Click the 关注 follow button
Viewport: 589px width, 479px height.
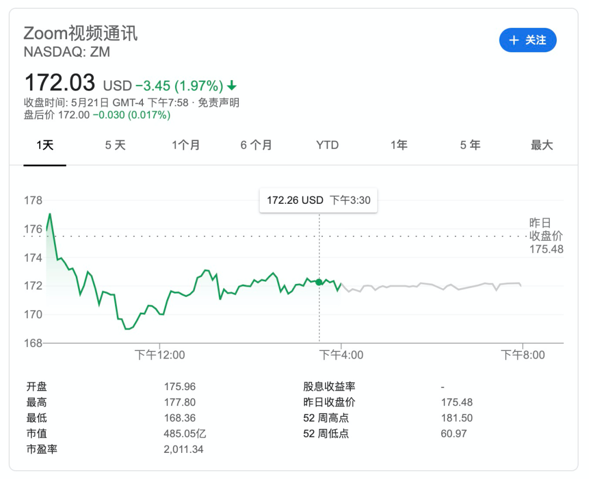click(527, 40)
